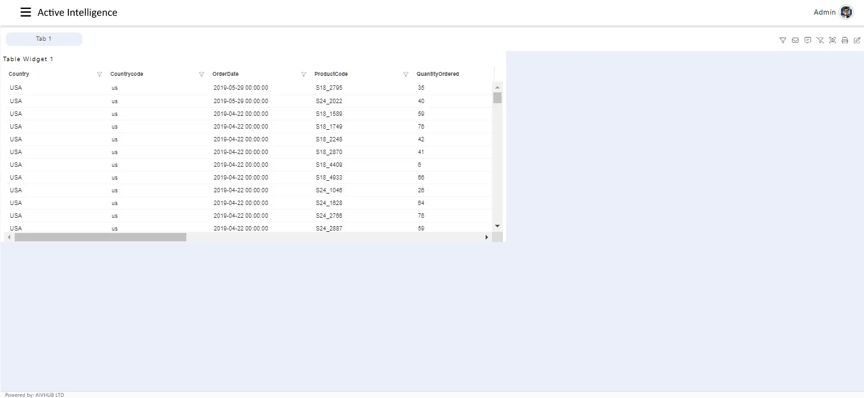The image size is (864, 398).
Task: Open the Country column filter
Action: click(x=100, y=74)
